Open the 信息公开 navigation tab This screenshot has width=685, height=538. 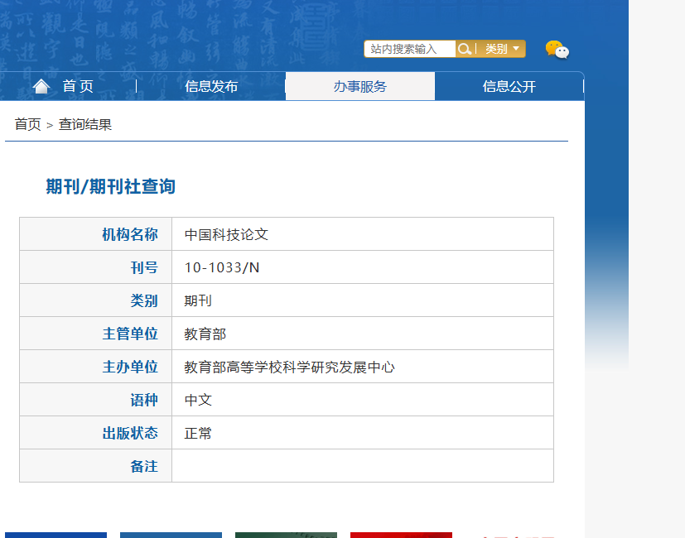(509, 86)
